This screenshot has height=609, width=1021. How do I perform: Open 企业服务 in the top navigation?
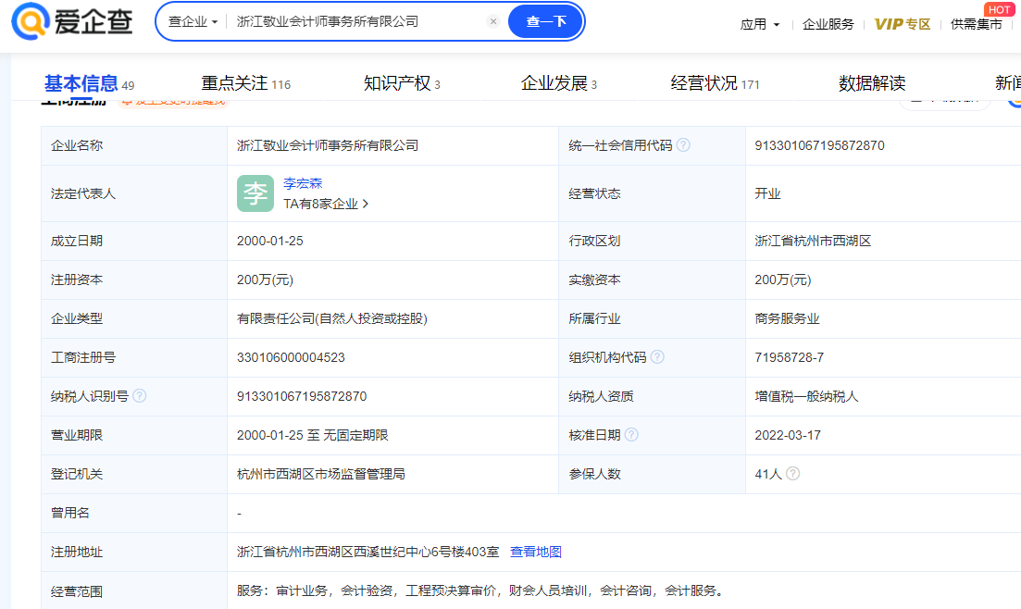[x=828, y=24]
